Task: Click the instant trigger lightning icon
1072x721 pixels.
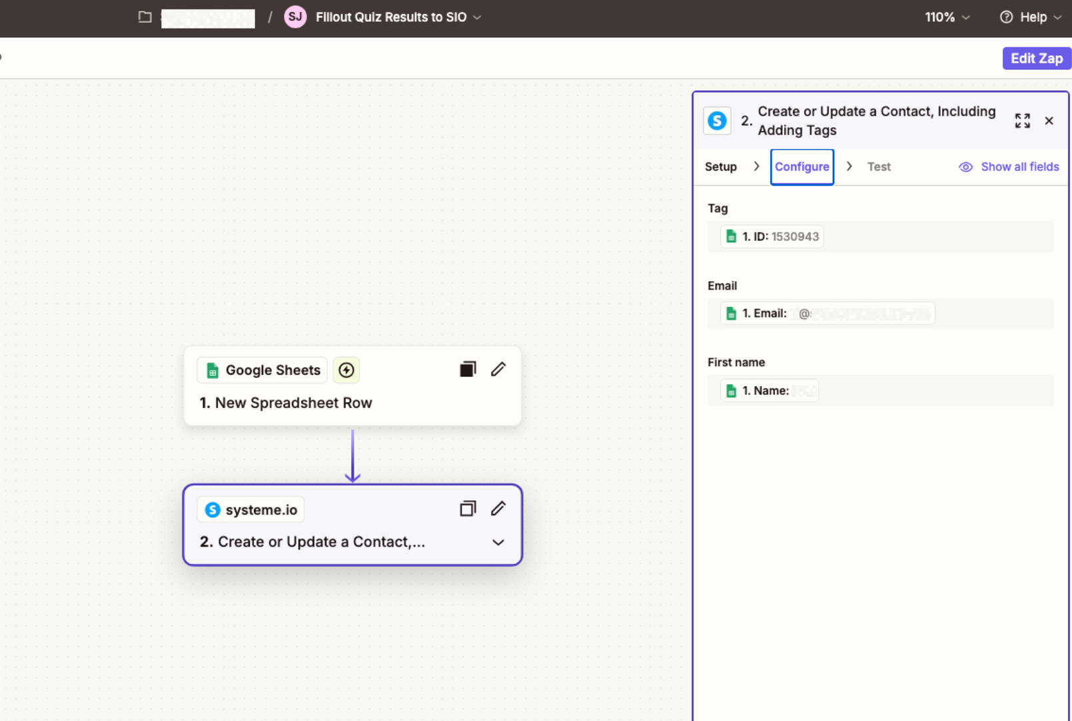Action: [x=346, y=370]
